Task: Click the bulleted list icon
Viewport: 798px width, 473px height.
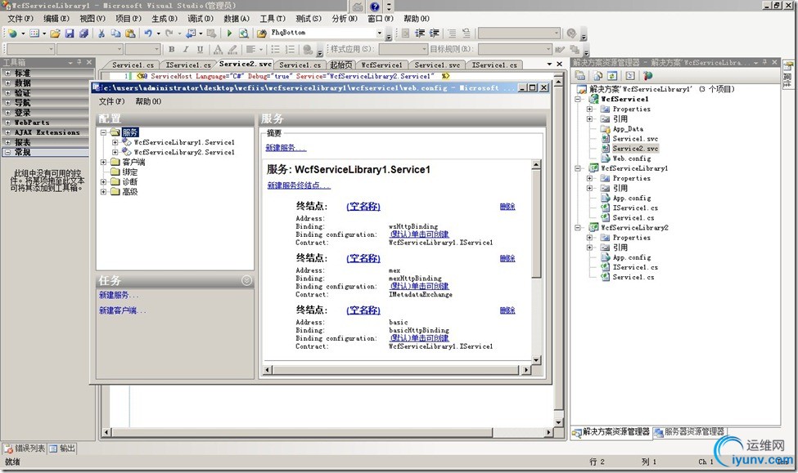Action: (275, 49)
